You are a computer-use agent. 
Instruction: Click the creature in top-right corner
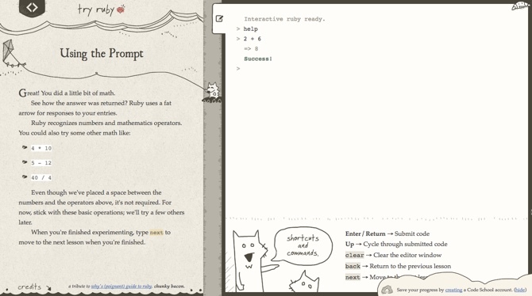tap(521, 6)
